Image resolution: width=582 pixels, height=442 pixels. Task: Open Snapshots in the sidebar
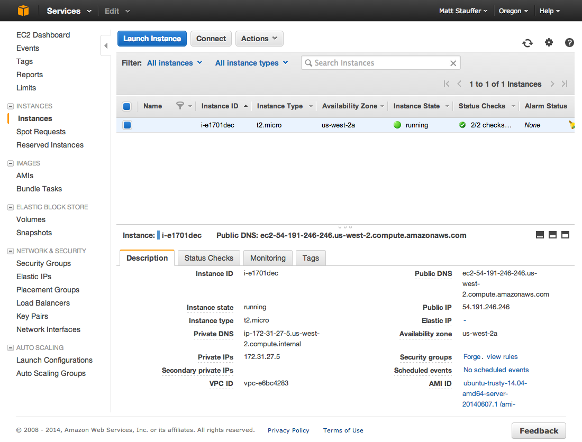[34, 233]
